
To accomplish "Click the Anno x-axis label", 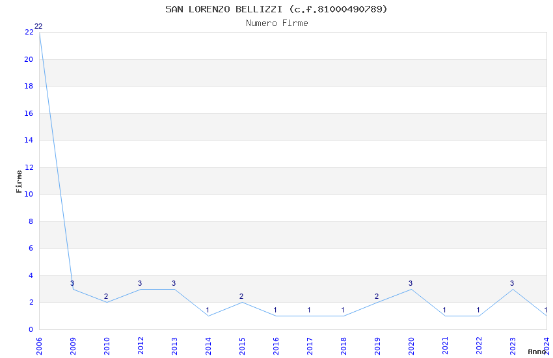I will click(x=537, y=351).
